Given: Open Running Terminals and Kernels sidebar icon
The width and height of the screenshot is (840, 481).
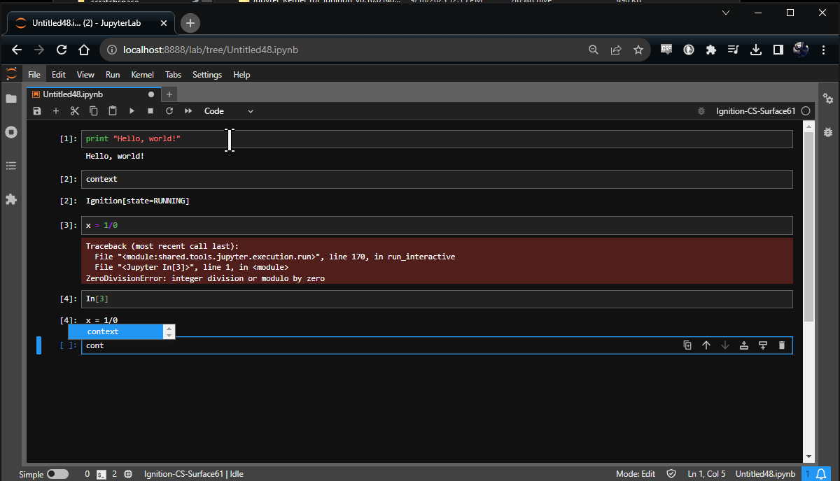Looking at the screenshot, I should [11, 132].
